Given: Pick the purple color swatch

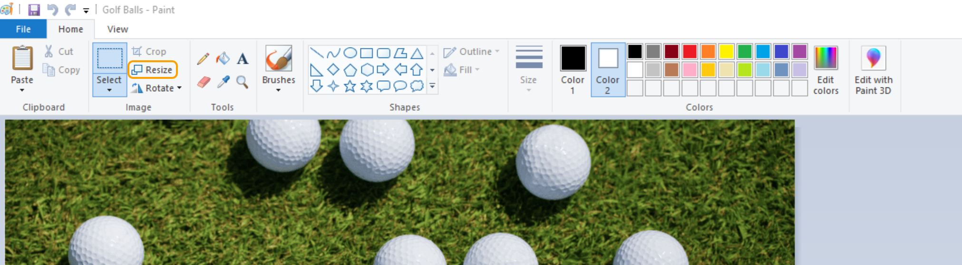Looking at the screenshot, I should [800, 51].
